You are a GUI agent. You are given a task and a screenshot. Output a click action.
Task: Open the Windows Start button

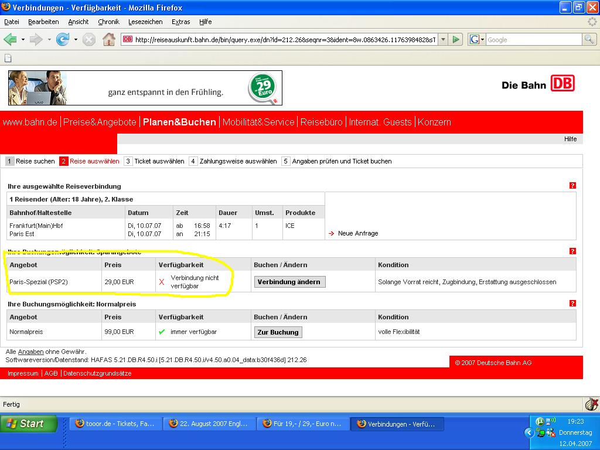coord(29,424)
